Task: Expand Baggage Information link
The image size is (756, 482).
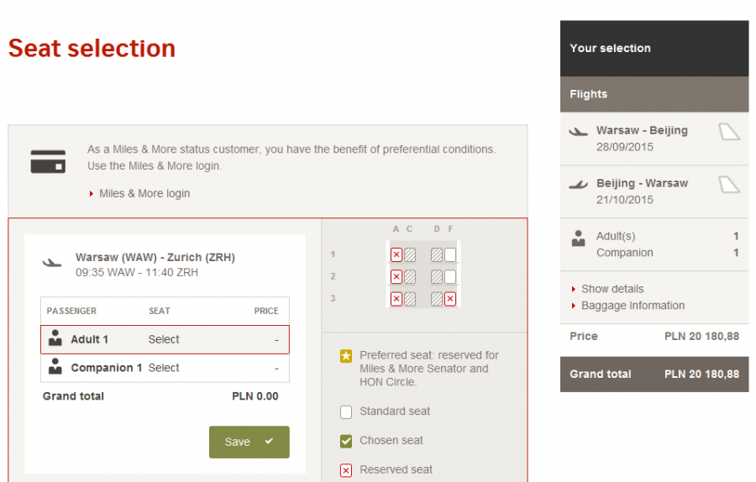Action: coord(633,306)
